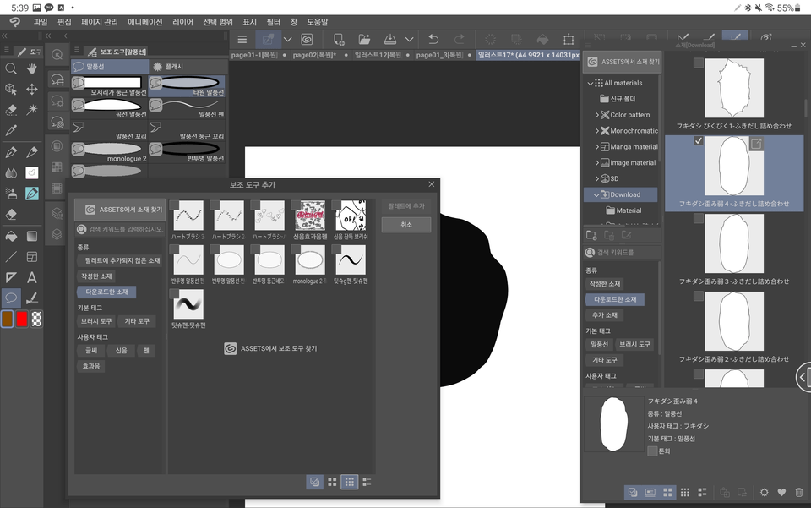Select the Gradient tool
The image size is (811, 508).
click(32, 237)
